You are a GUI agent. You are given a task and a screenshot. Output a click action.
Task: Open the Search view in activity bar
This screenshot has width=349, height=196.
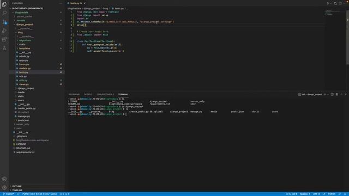click(4, 13)
